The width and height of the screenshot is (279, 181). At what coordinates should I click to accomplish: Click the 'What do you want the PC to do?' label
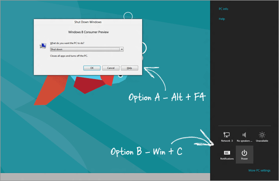tap(67, 43)
